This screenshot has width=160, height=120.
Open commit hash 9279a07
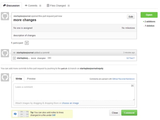pyautogui.click(x=130, y=58)
